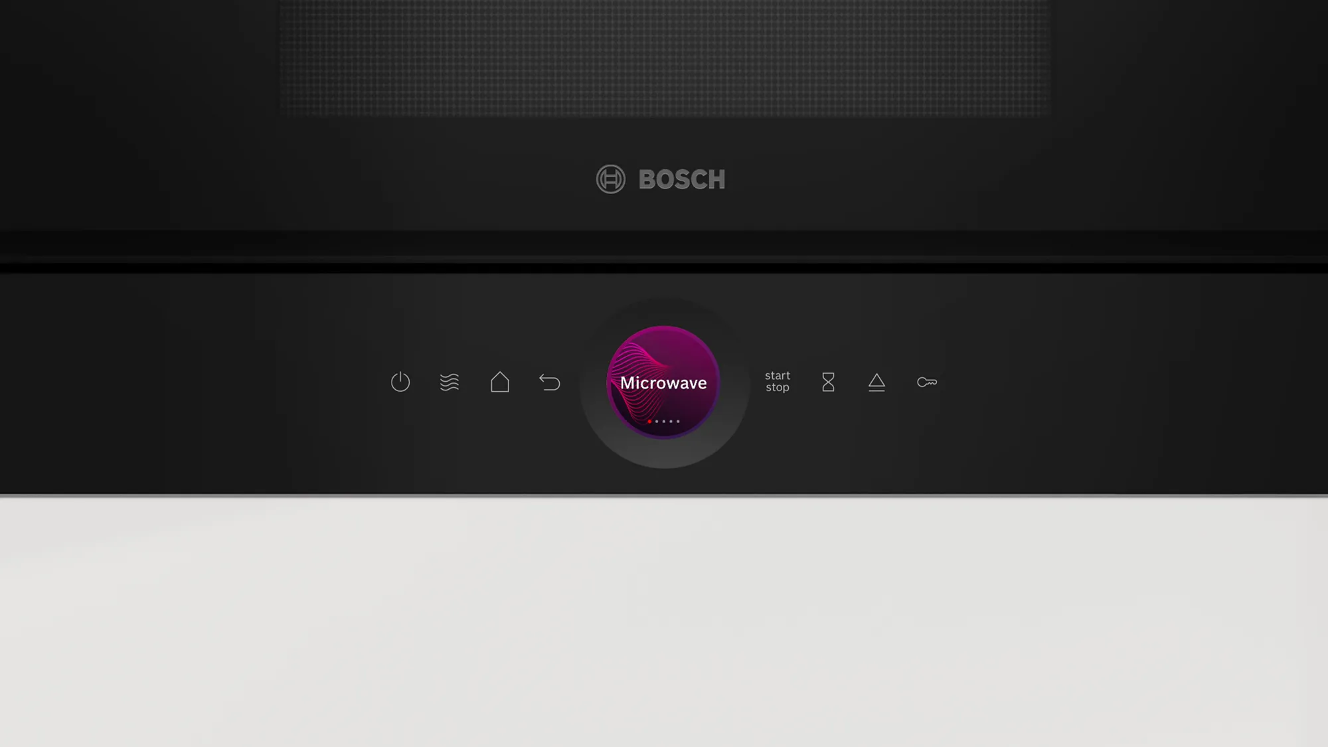
Task: Select the warning/alert triangle icon
Action: 876,382
